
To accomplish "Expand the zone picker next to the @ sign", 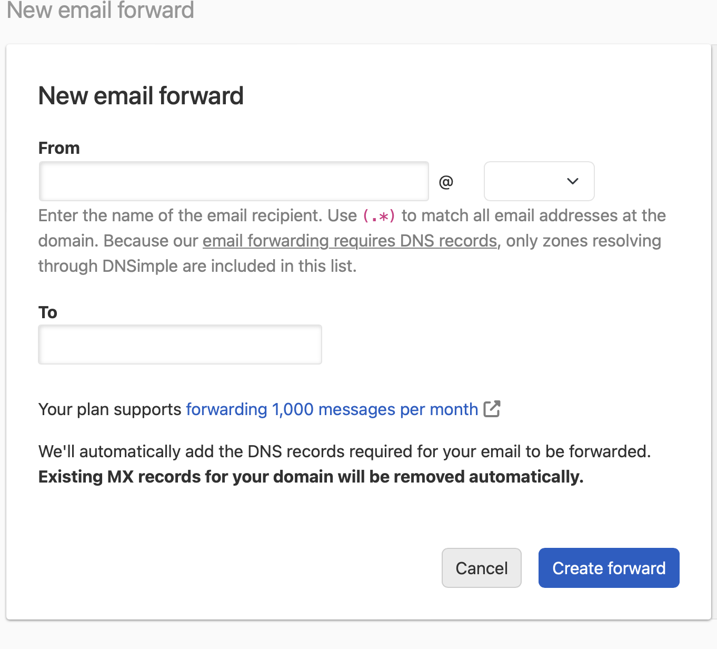I will pyautogui.click(x=539, y=181).
